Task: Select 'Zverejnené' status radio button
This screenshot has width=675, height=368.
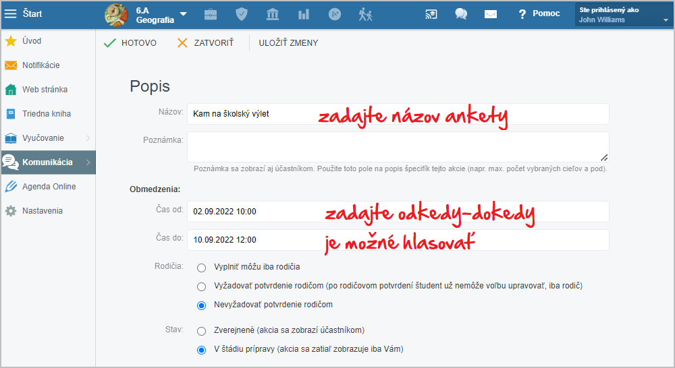Action: click(201, 331)
